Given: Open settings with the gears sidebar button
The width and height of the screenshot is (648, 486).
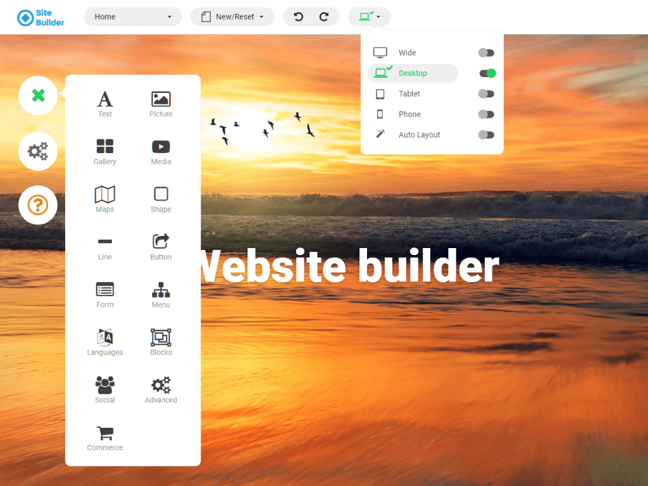Looking at the screenshot, I should pyautogui.click(x=38, y=151).
